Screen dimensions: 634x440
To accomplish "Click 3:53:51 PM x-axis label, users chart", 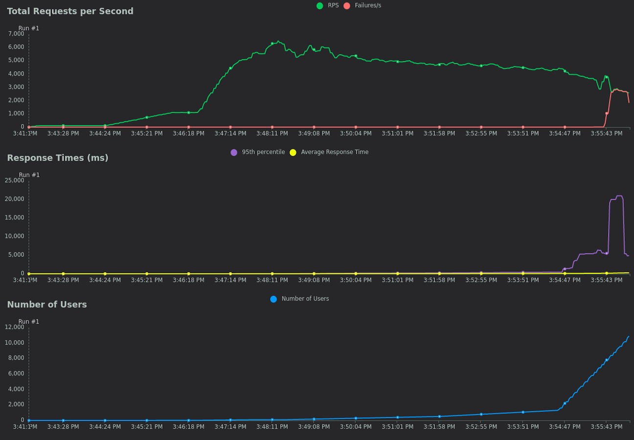I will pyautogui.click(x=523, y=427).
